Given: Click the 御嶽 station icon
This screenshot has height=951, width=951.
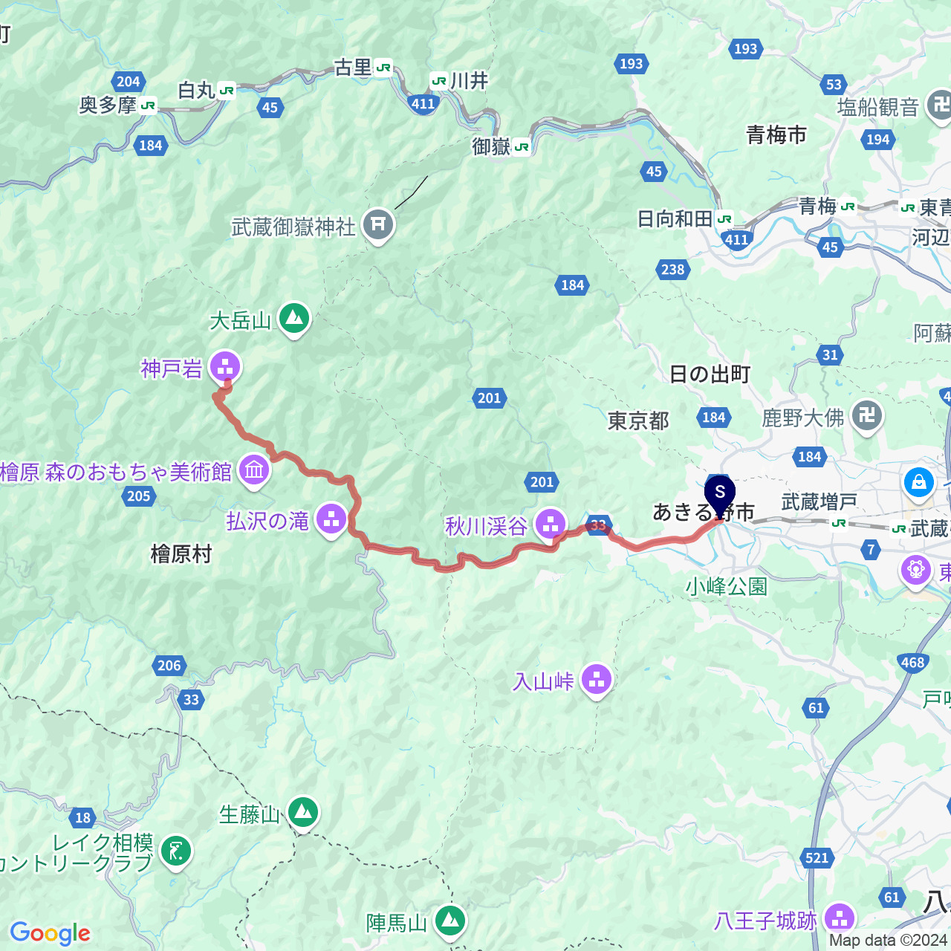Looking at the screenshot, I should pyautogui.click(x=522, y=147).
